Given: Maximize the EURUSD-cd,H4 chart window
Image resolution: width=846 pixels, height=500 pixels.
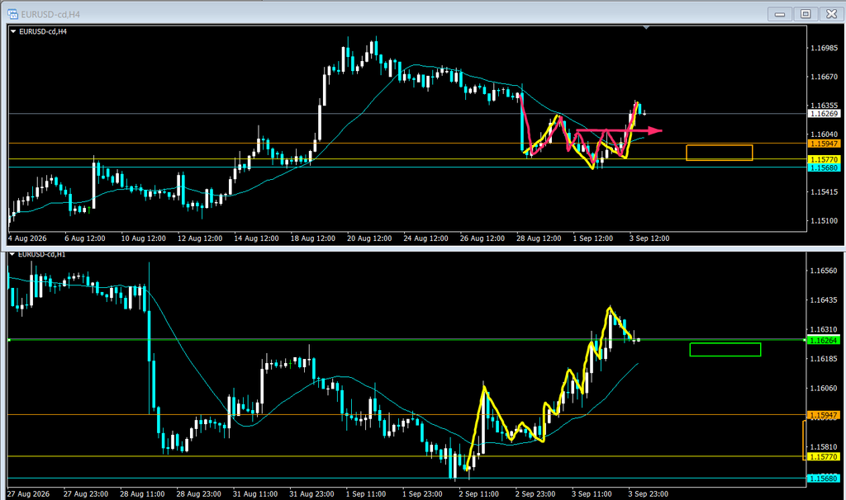Looking at the screenshot, I should [x=806, y=14].
